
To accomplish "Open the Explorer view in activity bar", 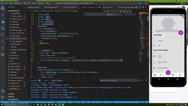I will point(3,8).
